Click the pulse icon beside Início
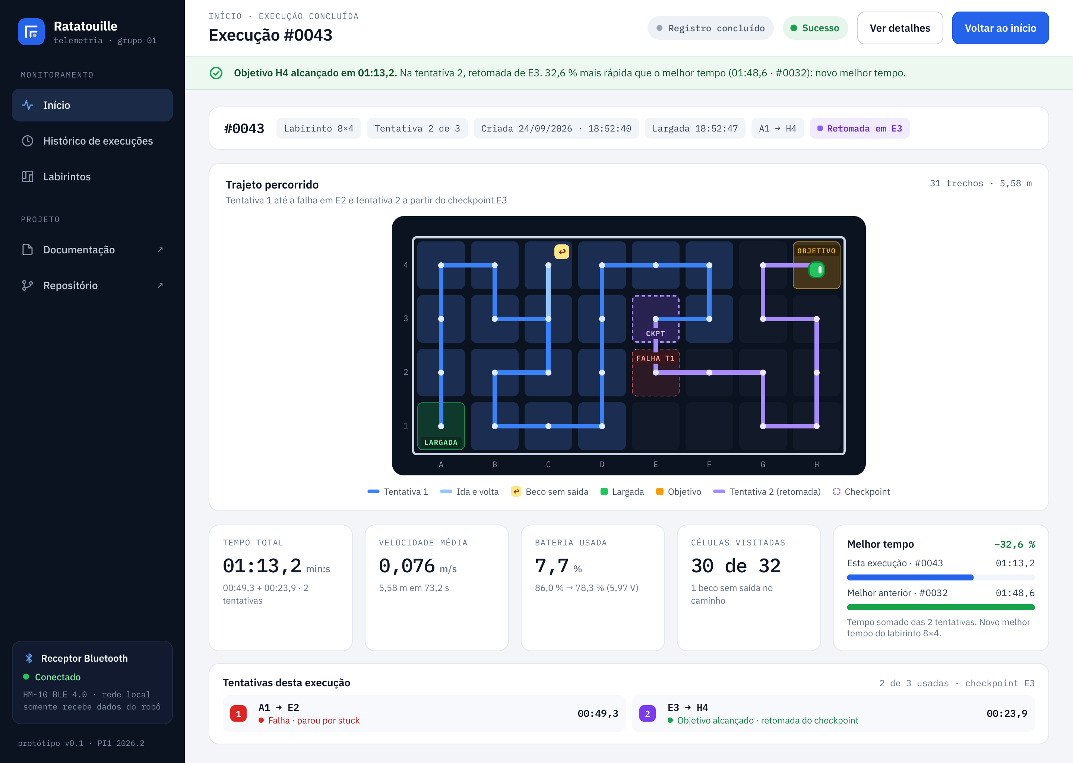1073x763 pixels. pyautogui.click(x=28, y=105)
